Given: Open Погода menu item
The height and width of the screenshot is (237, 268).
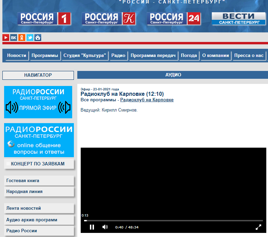Looking at the screenshot, I should tap(189, 56).
